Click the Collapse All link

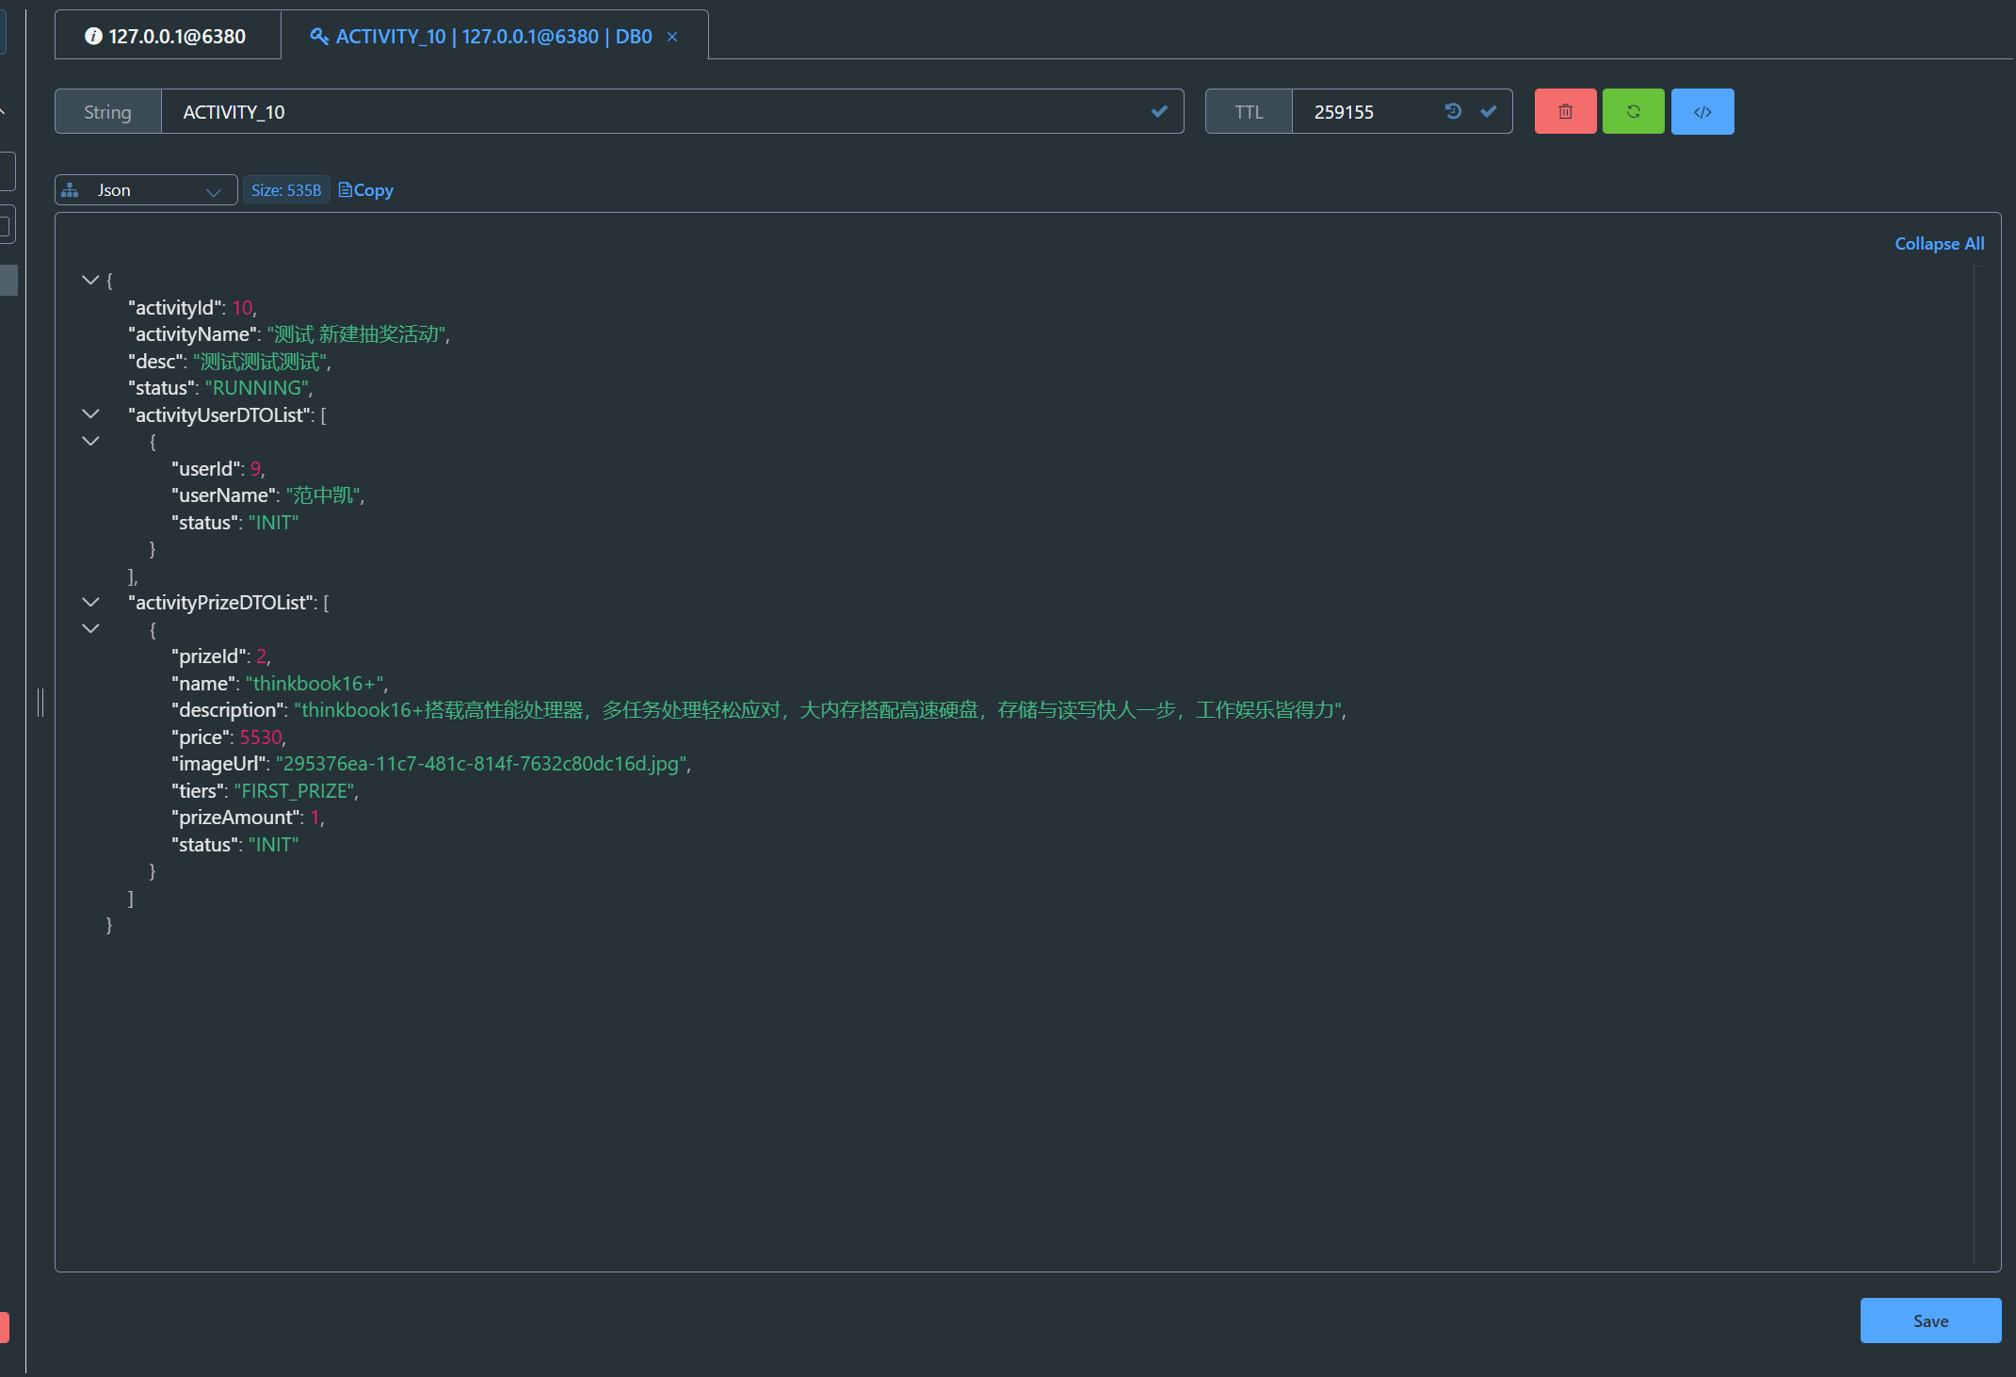tap(1939, 244)
